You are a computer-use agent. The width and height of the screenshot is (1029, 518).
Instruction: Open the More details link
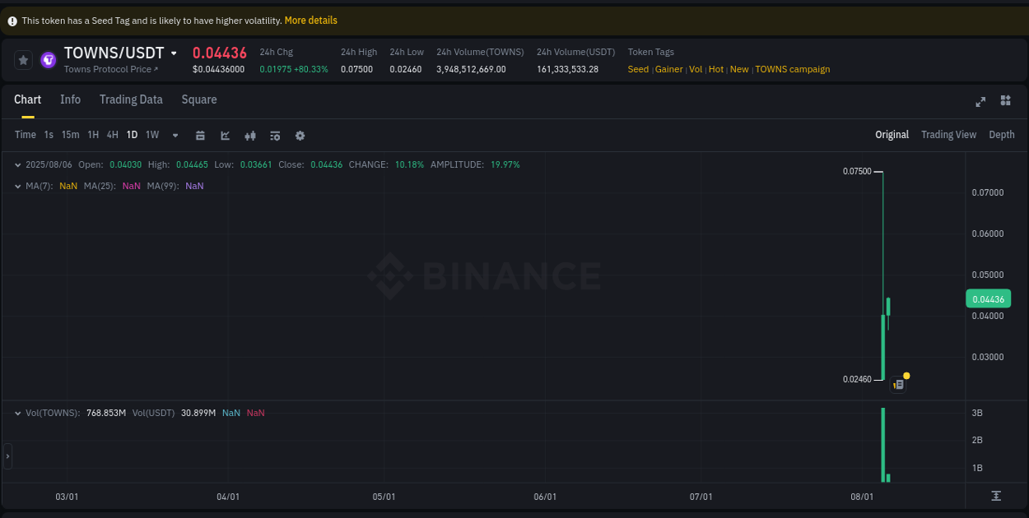310,20
